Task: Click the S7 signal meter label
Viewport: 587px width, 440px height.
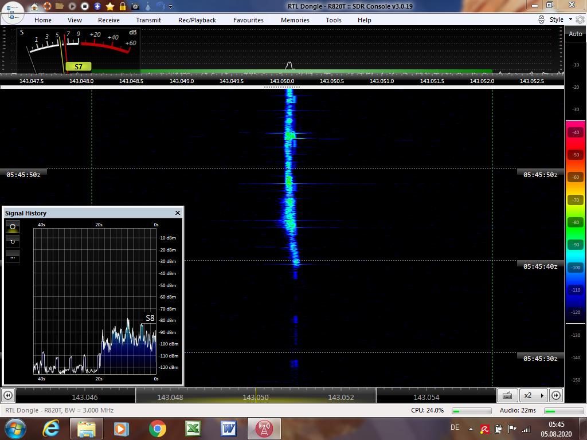Action: (78, 66)
